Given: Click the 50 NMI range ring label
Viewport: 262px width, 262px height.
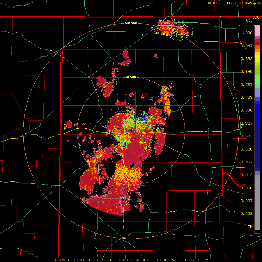Looking at the screenshot, I should tap(131, 77).
